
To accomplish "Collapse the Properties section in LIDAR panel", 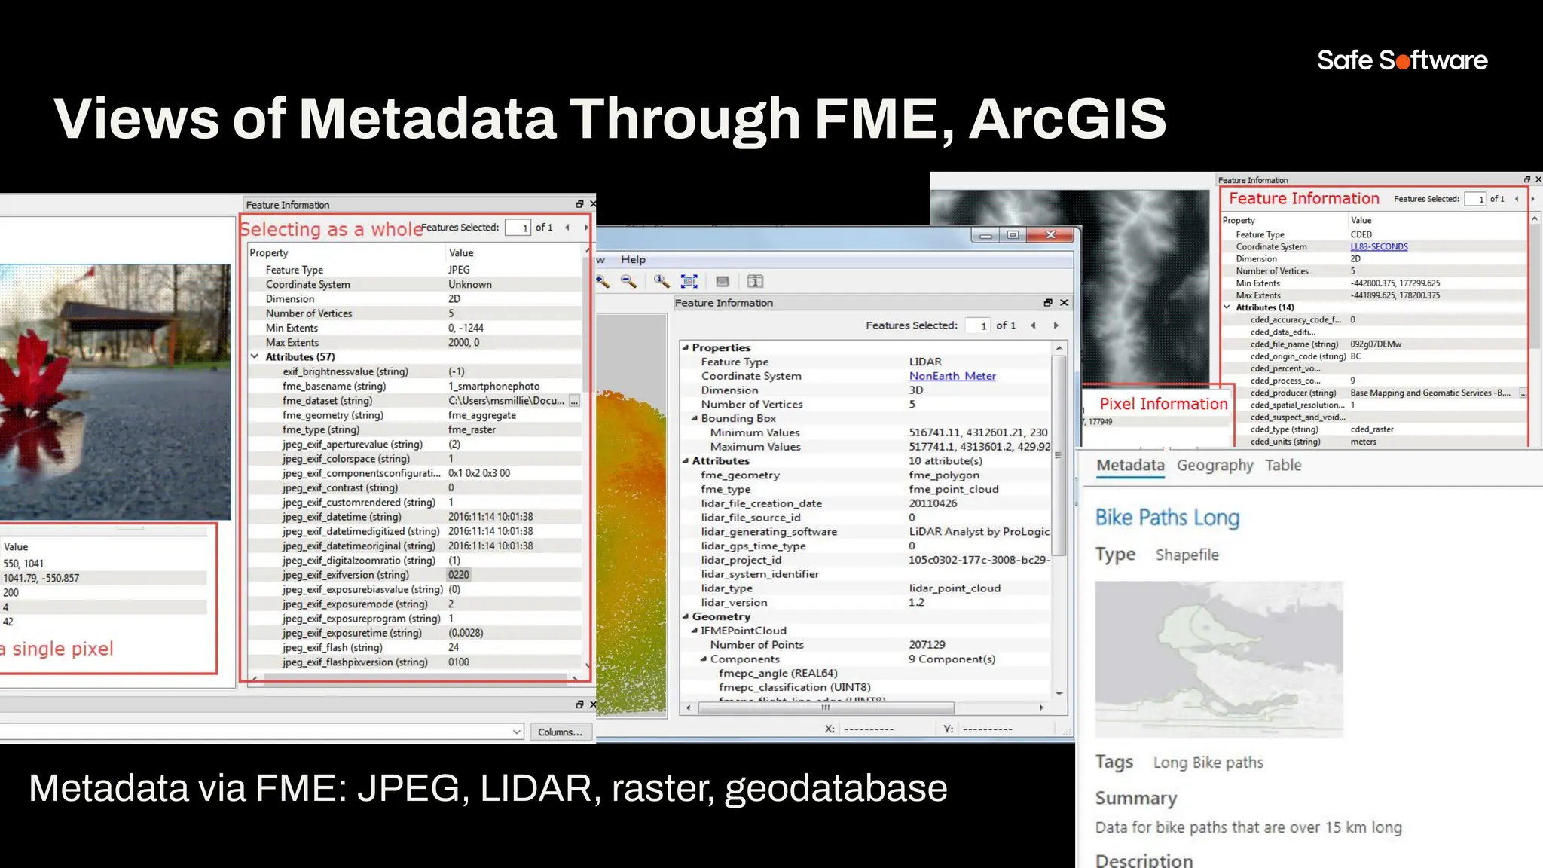I will [x=686, y=348].
